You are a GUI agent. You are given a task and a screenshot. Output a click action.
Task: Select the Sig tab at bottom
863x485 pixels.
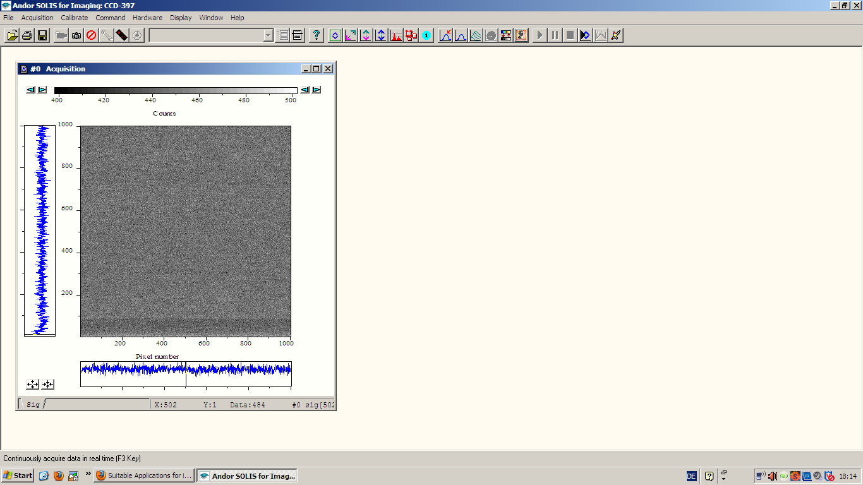[33, 404]
